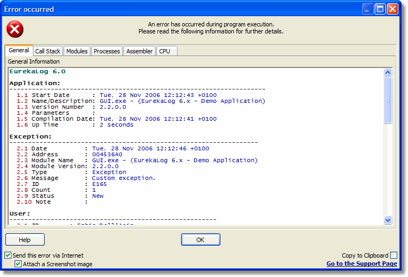Click the 'Custom exception.' message value
Screen dimensions: 408x277
[123, 178]
